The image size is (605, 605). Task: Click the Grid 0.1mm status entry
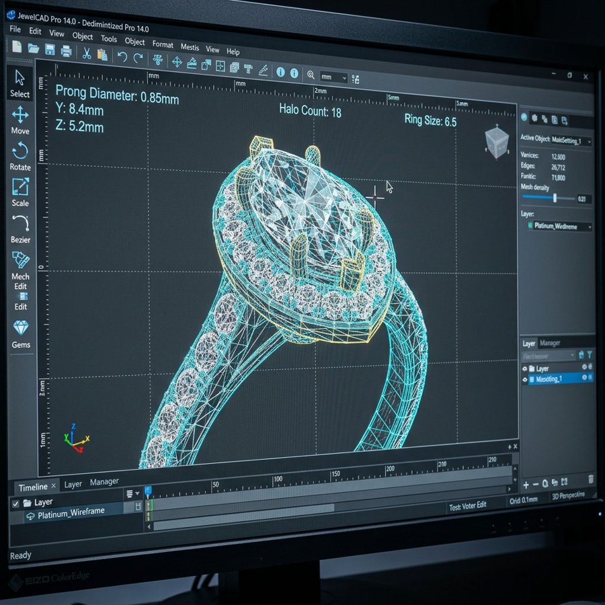coord(523,500)
